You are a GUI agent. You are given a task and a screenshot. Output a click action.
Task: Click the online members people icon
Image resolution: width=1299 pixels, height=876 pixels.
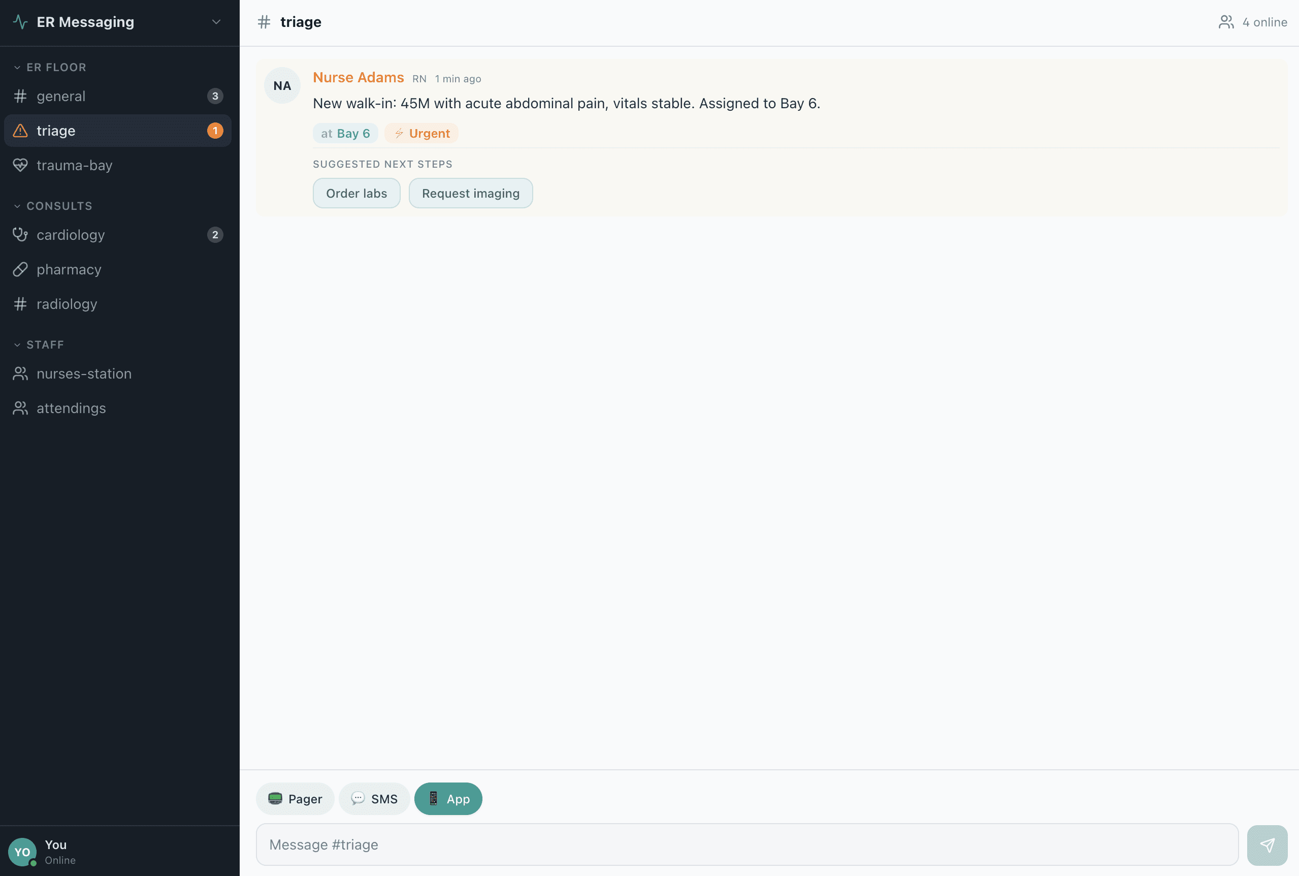coord(1225,22)
